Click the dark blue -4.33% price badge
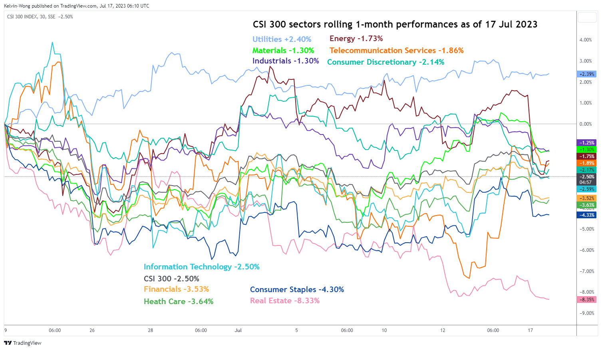This screenshot has height=350, width=602. click(587, 215)
